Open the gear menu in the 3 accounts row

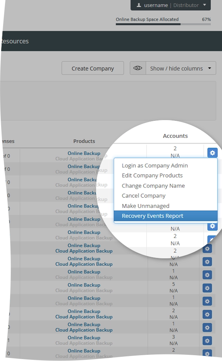click(x=207, y=341)
